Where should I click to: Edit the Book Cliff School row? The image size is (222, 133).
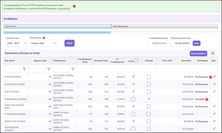tap(214, 121)
